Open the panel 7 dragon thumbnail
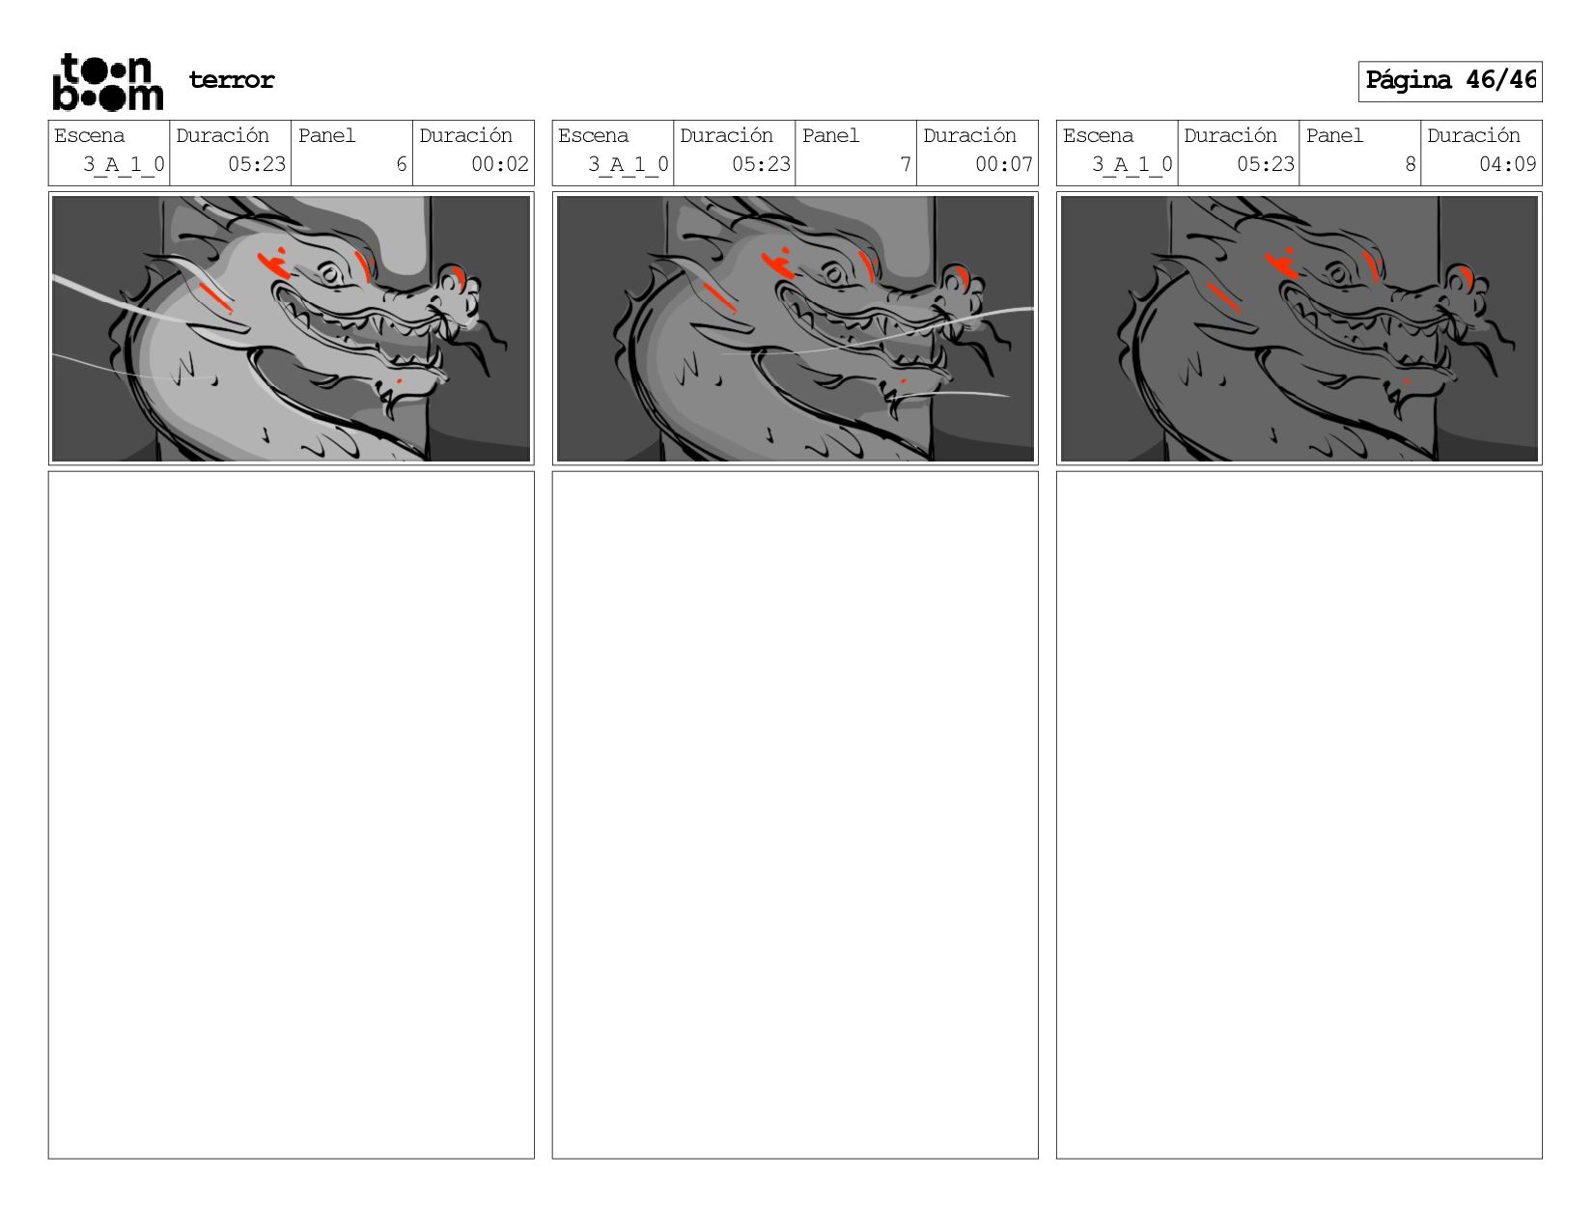 point(796,328)
